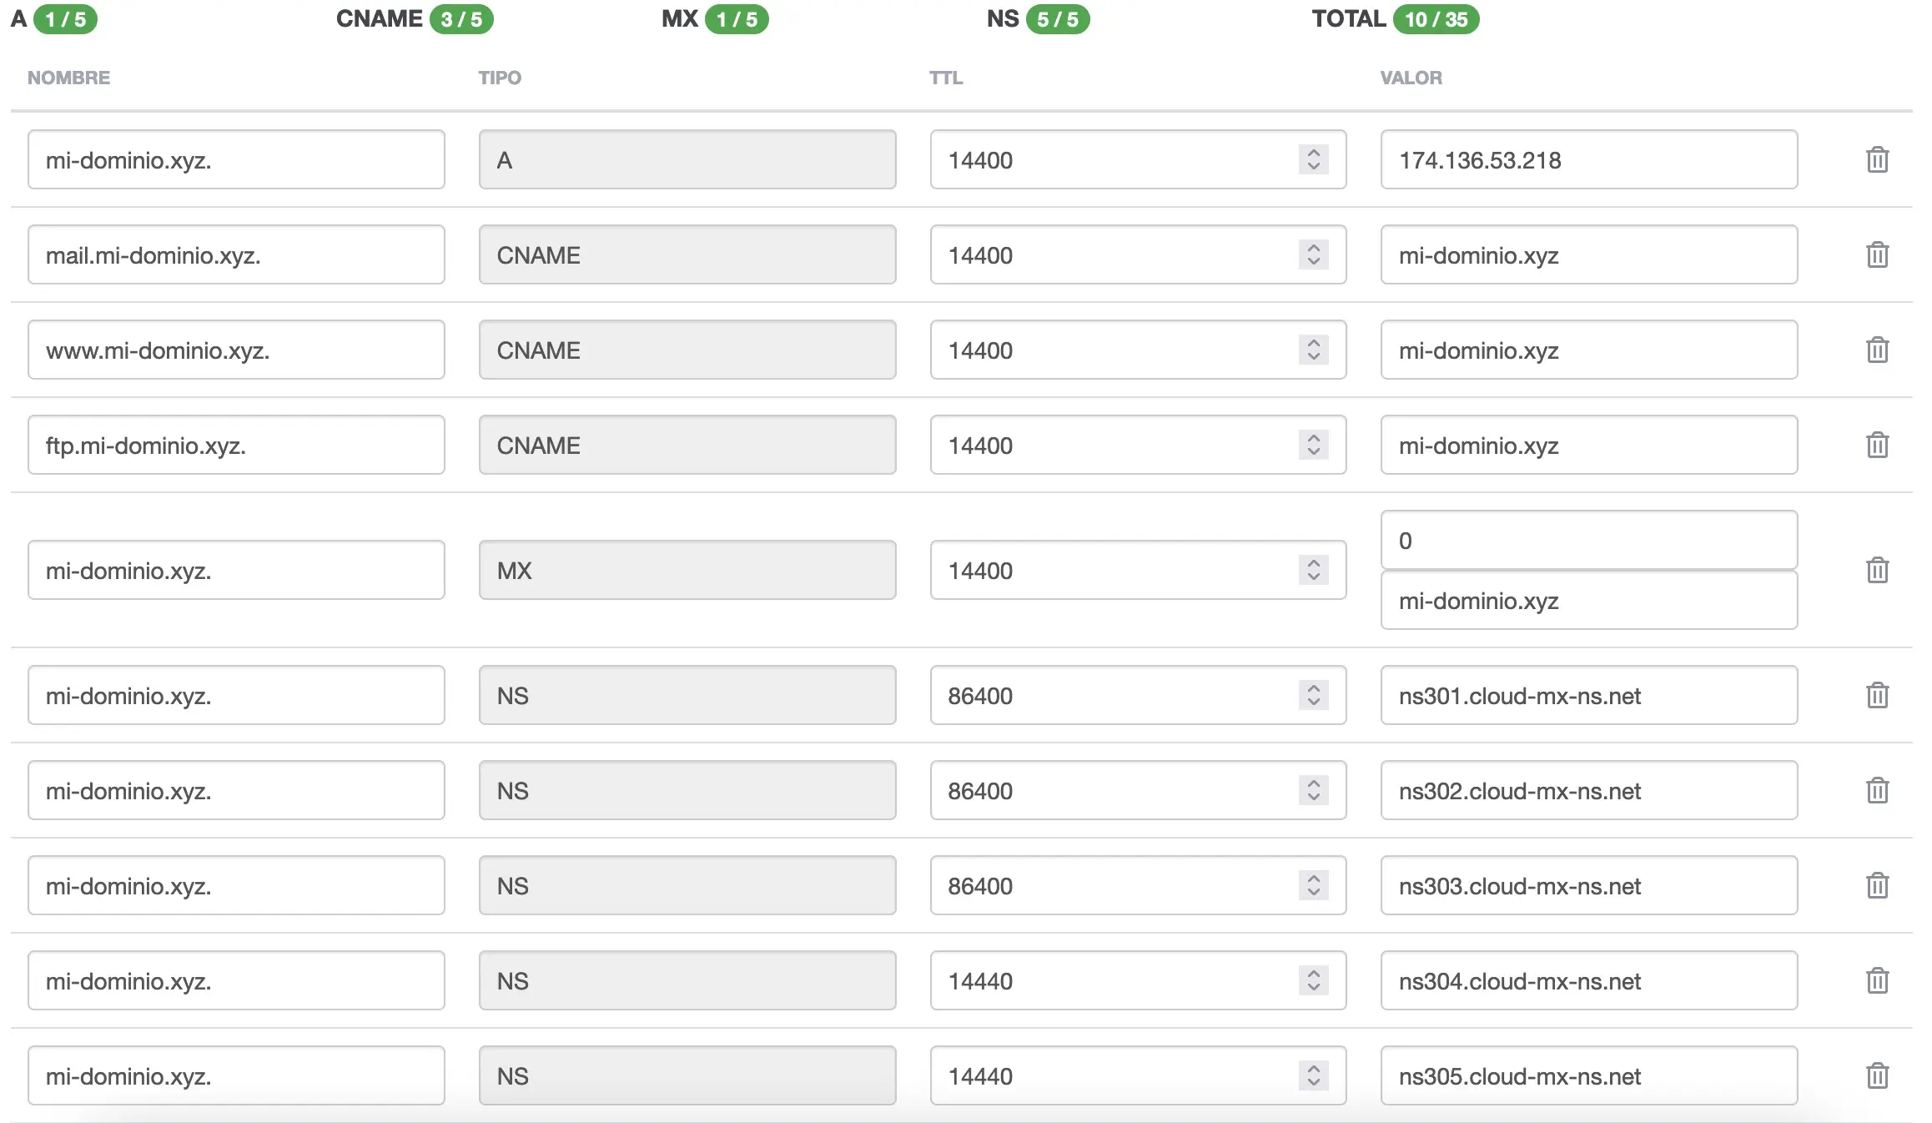Image resolution: width=1932 pixels, height=1123 pixels.
Task: Delete the ns303.cloud-mx-ns.net NS record
Action: click(x=1877, y=885)
